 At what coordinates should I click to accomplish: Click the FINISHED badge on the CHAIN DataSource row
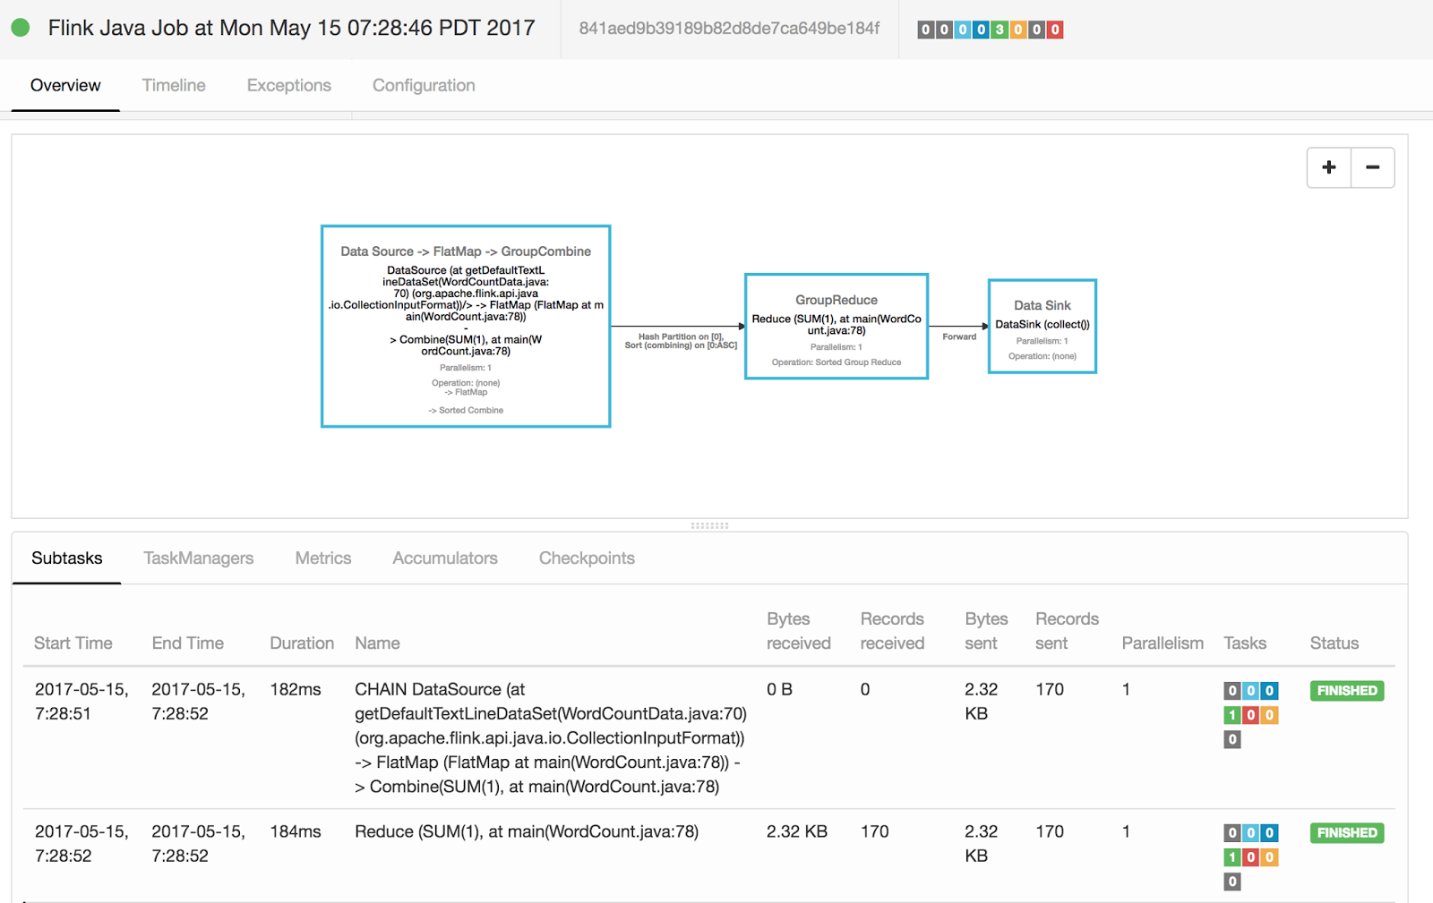click(1346, 690)
